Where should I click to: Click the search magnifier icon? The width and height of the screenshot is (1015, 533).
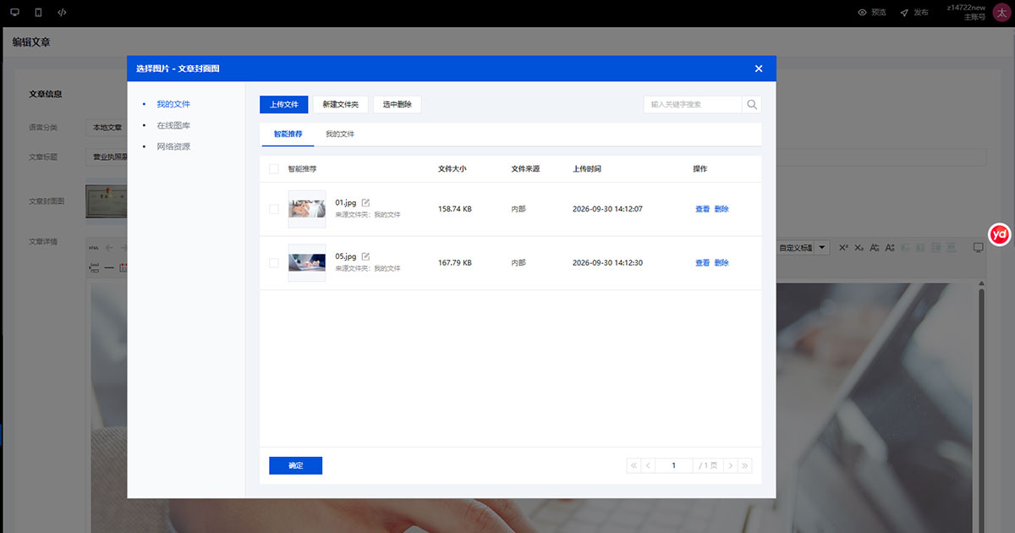coord(752,105)
